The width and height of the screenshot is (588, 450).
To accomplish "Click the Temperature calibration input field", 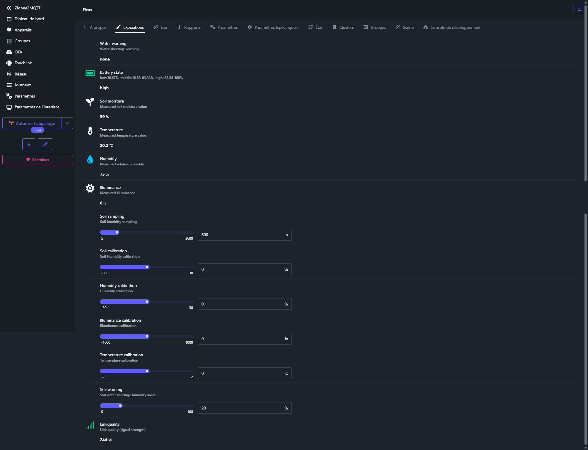I will (241, 373).
